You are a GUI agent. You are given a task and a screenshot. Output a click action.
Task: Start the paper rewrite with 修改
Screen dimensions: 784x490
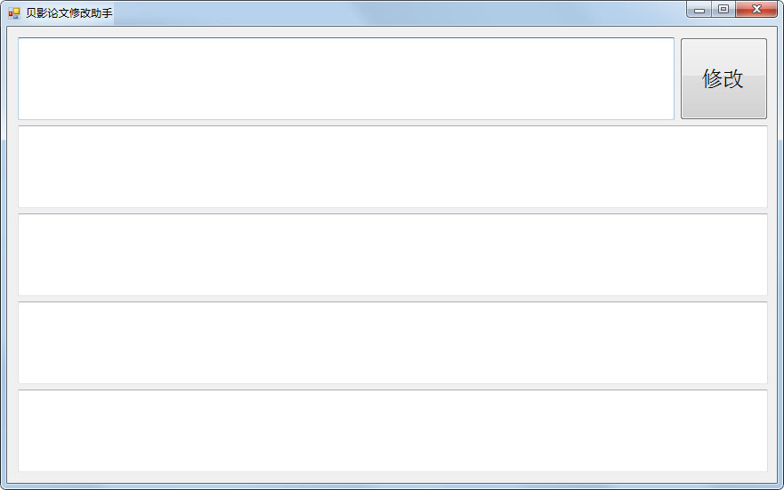pos(723,78)
